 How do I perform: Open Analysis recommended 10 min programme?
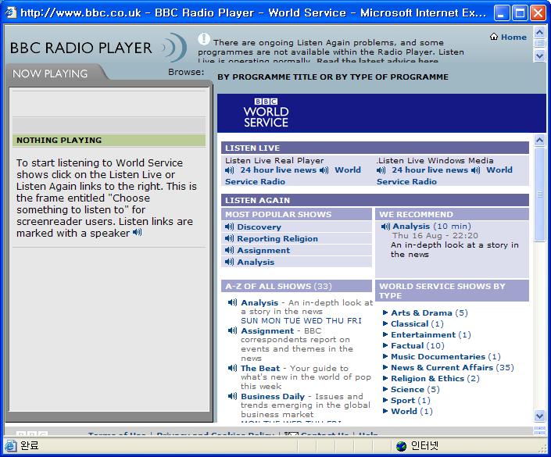point(411,227)
